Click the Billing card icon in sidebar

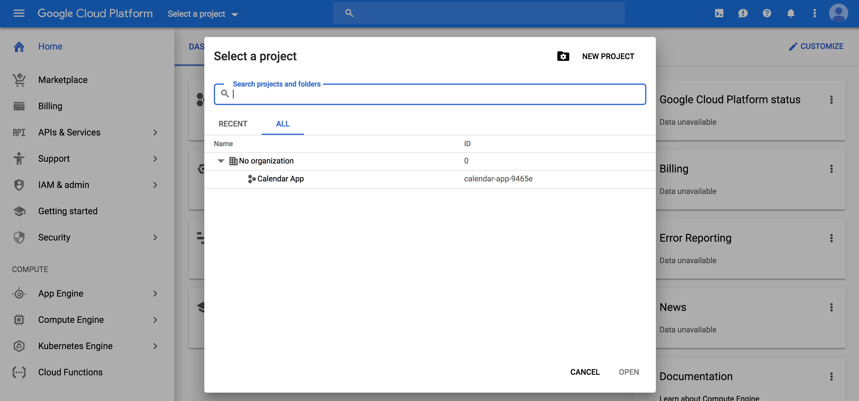(x=19, y=106)
